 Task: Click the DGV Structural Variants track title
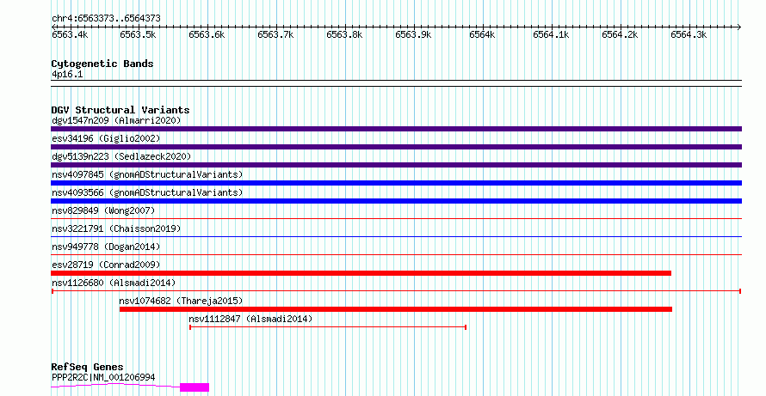(120, 110)
